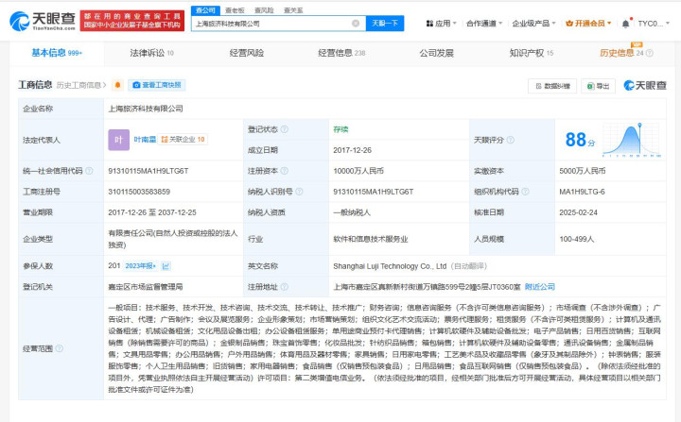This screenshot has width=681, height=422.
Task: Clear the search box with X icon
Action: tap(356, 24)
